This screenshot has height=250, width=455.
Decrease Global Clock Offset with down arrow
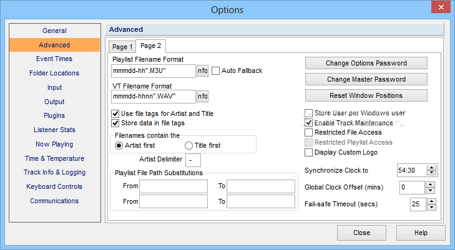pos(430,190)
